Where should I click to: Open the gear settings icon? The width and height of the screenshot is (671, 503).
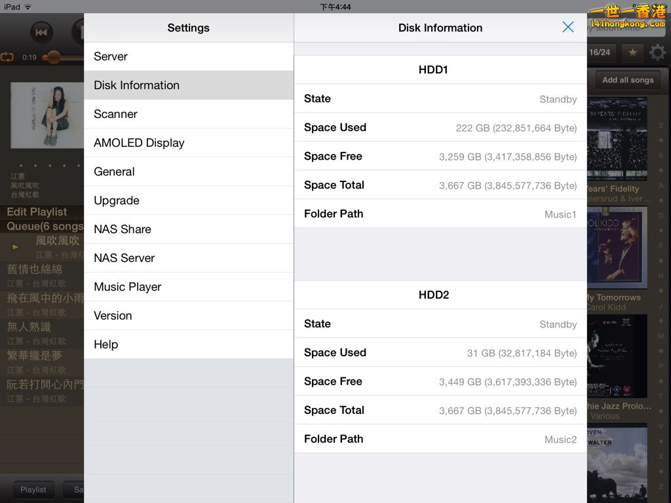click(657, 52)
